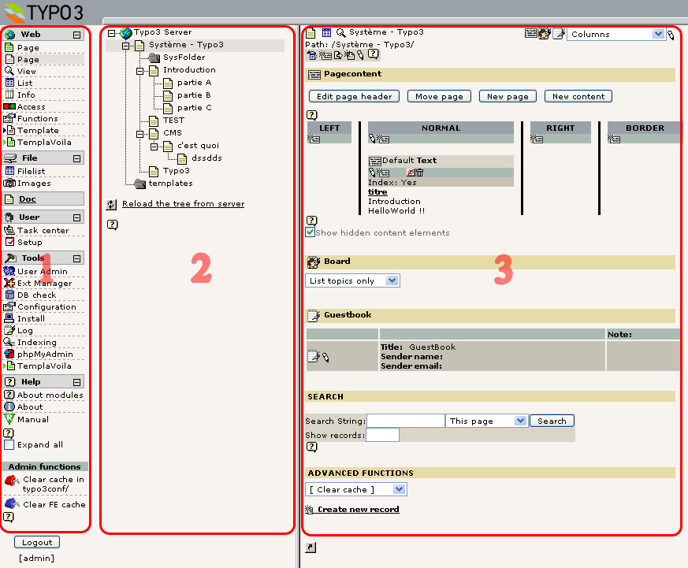The height and width of the screenshot is (568, 688).
Task: Click the Filelist module icon
Action: coord(9,171)
